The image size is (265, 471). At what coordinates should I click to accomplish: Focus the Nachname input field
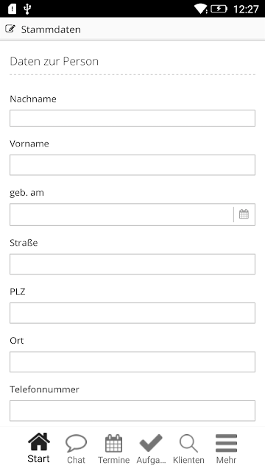click(x=132, y=118)
